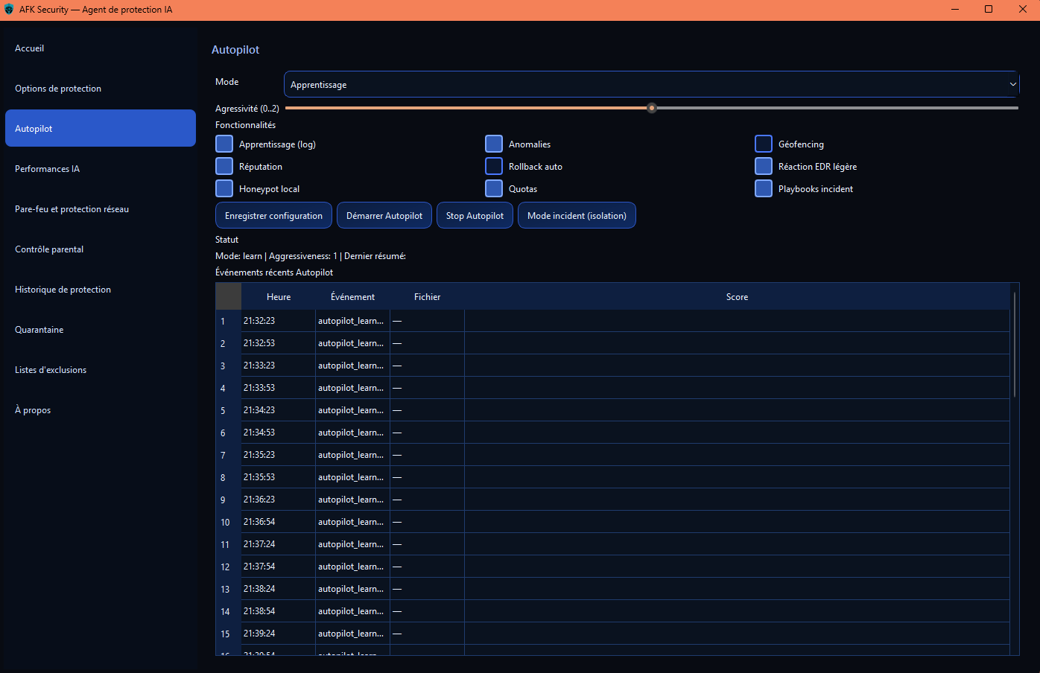Viewport: 1040px width, 673px height.
Task: Navigate to Historique de protection
Action: click(63, 290)
